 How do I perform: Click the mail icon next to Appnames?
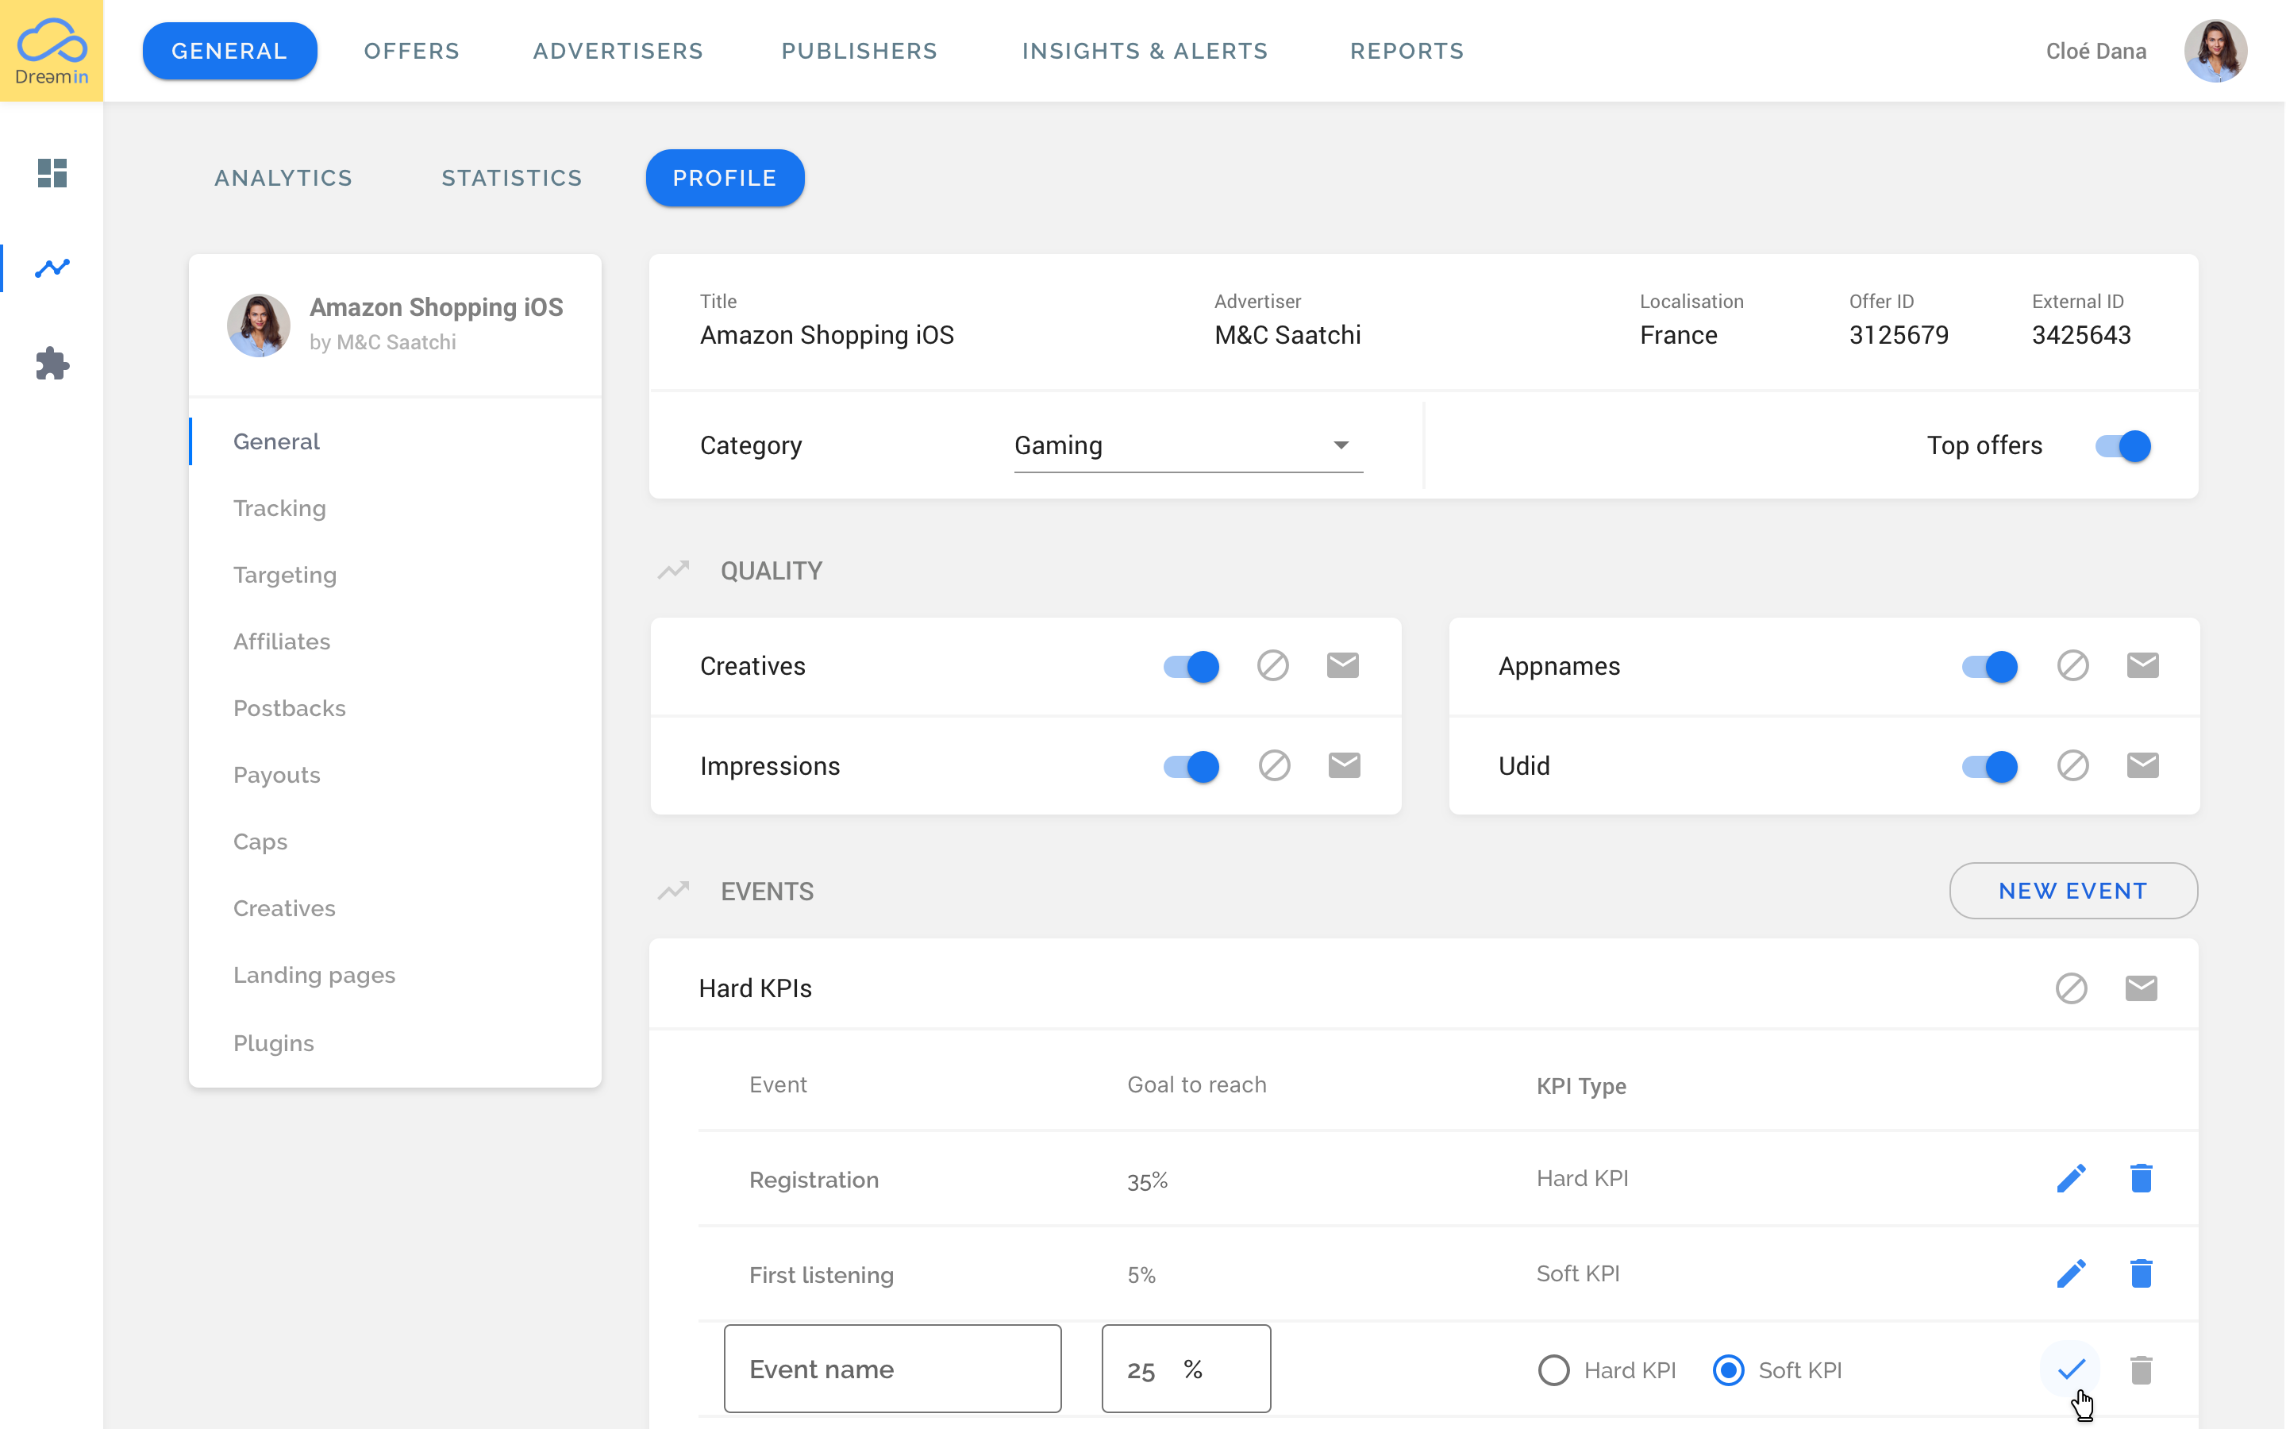coord(2143,665)
